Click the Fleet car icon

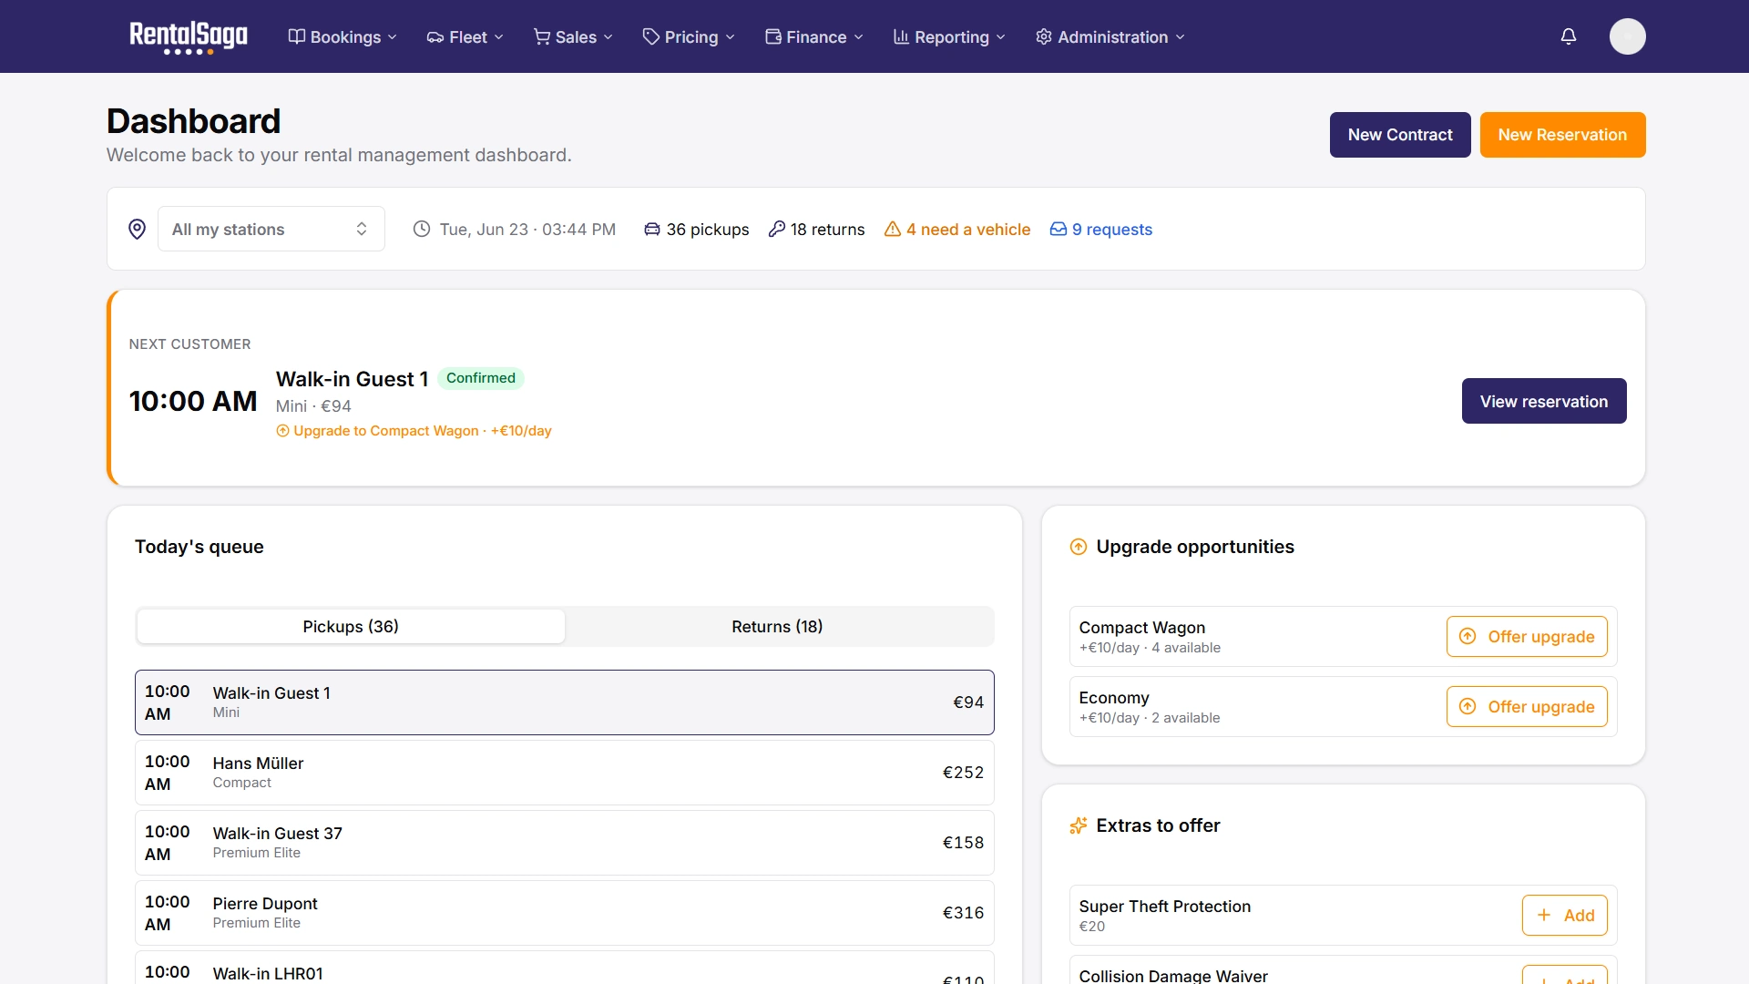435,36
